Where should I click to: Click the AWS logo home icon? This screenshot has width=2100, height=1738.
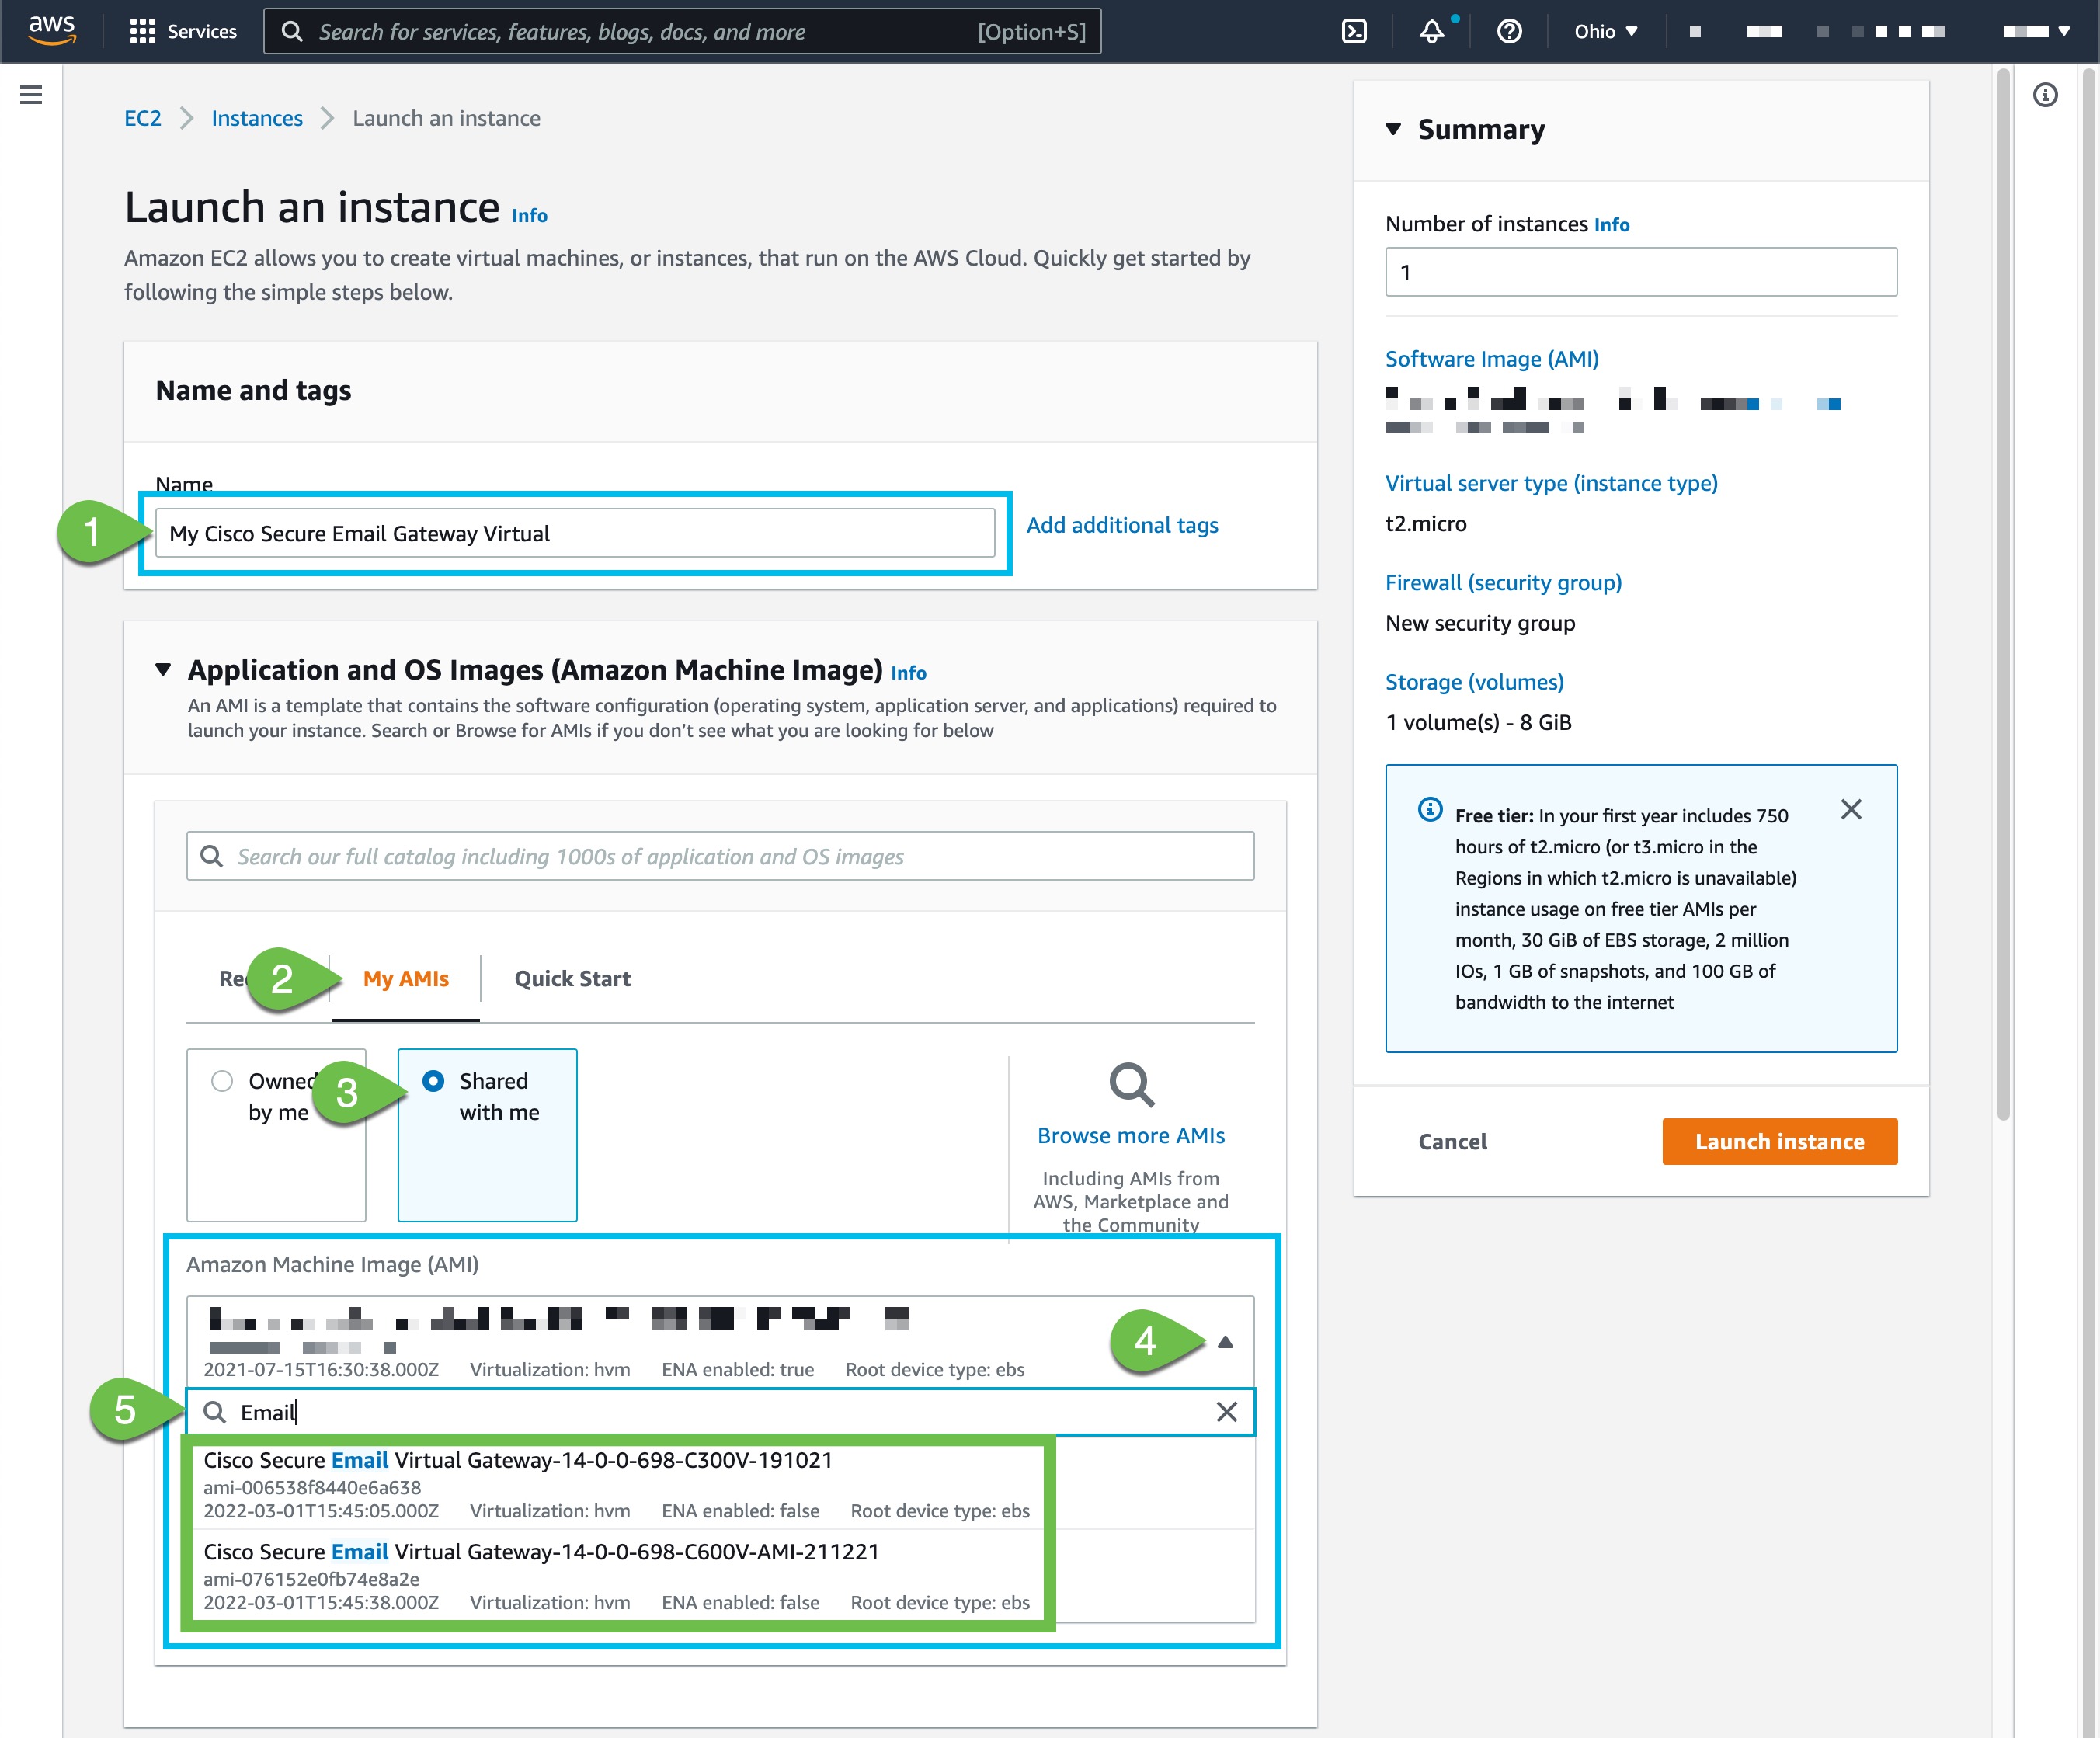pos(52,30)
